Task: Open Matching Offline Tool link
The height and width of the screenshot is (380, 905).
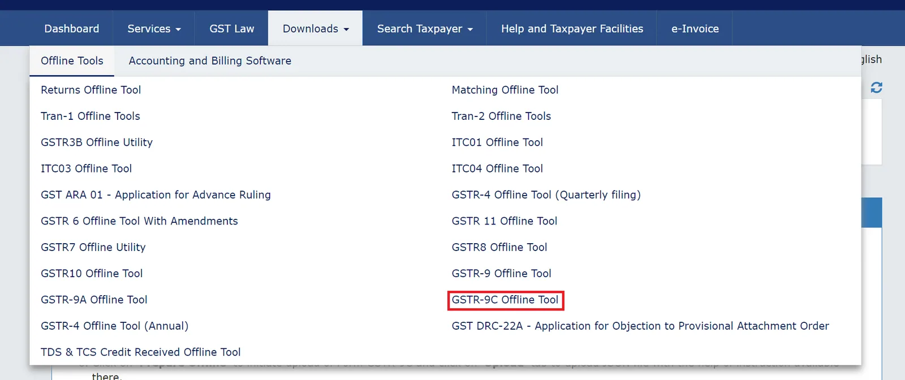Action: pyautogui.click(x=505, y=90)
